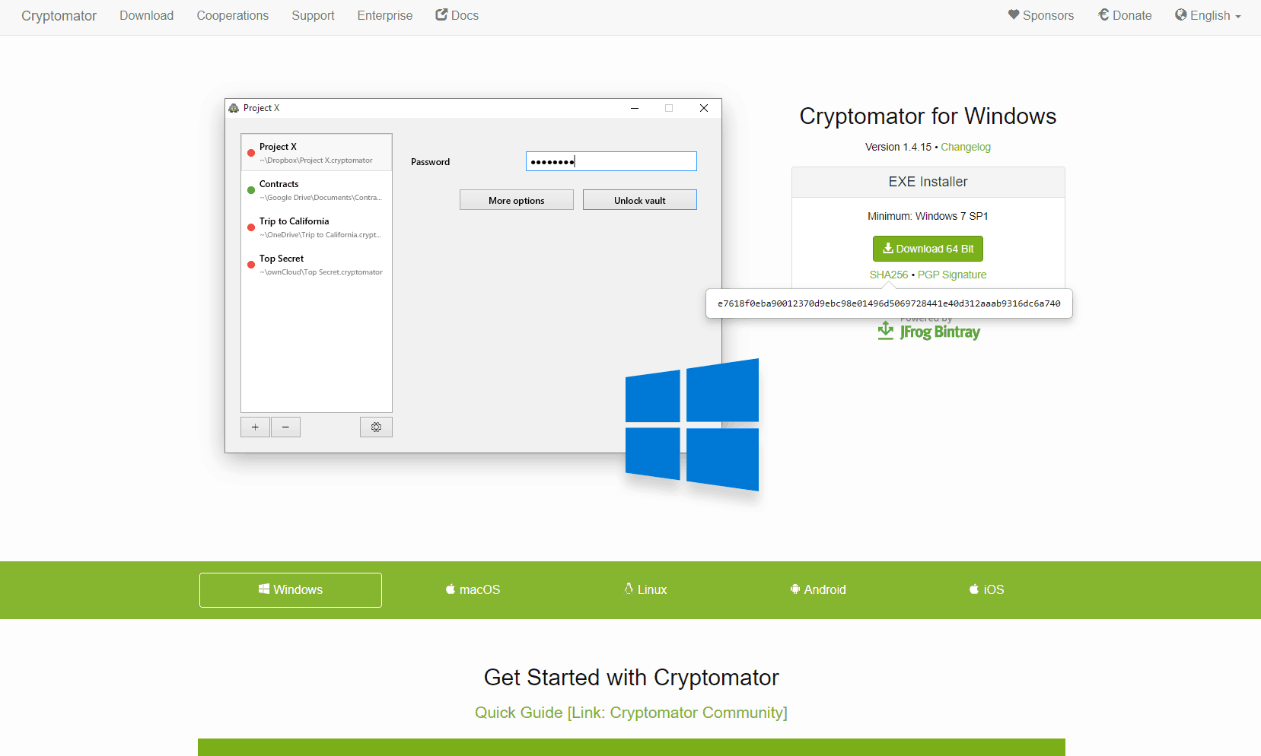Switch to the Windows platform tab
Image resolution: width=1261 pixels, height=756 pixels.
pos(291,590)
